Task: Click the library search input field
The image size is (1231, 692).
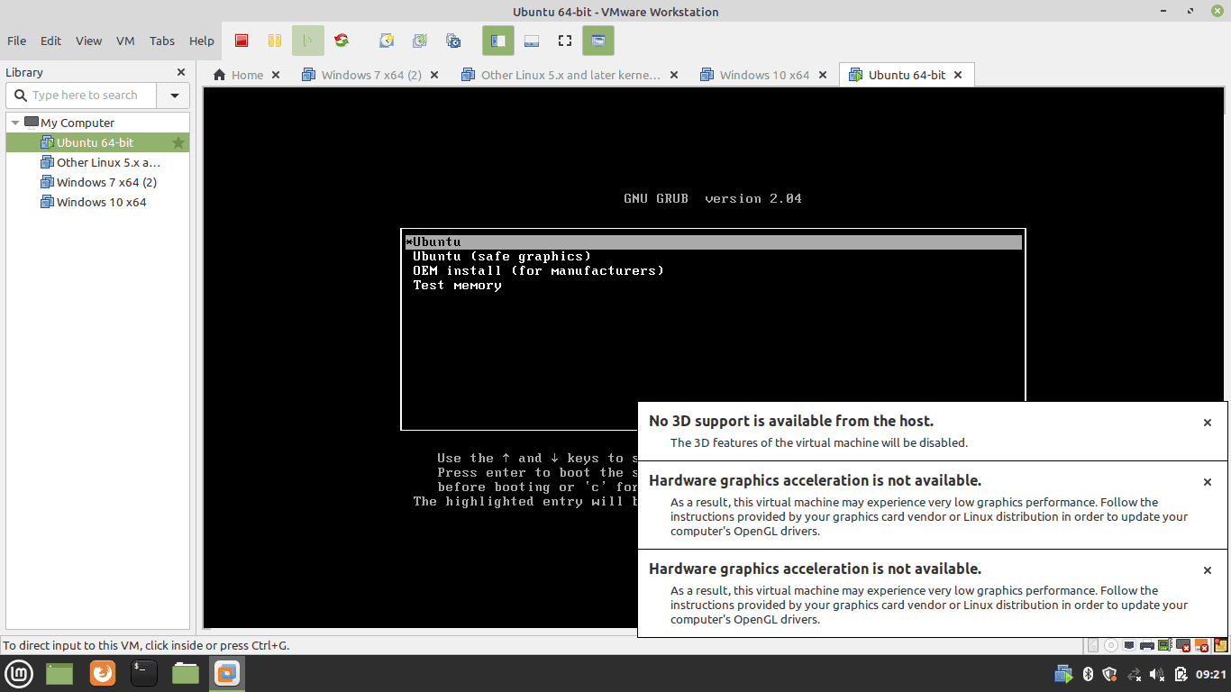Action: click(82, 95)
